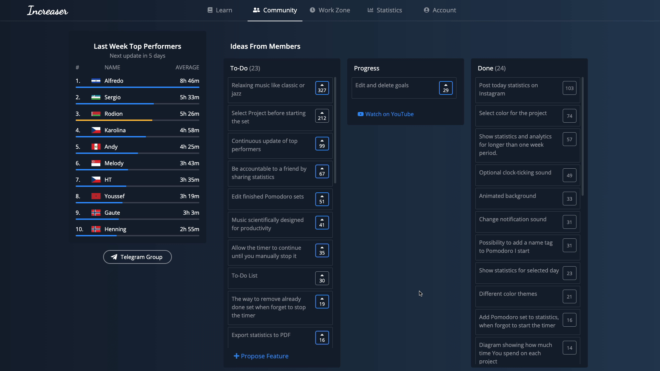Open the Work Zone tab
Image resolution: width=660 pixels, height=371 pixels.
point(330,10)
